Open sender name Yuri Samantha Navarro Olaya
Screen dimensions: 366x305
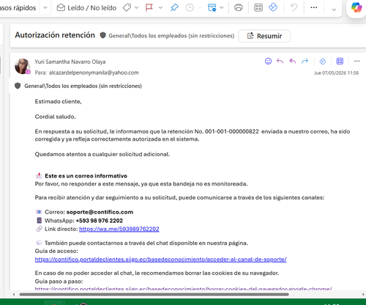pos(70,62)
